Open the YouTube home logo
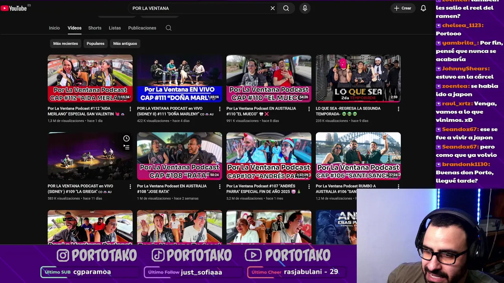 coord(14,8)
